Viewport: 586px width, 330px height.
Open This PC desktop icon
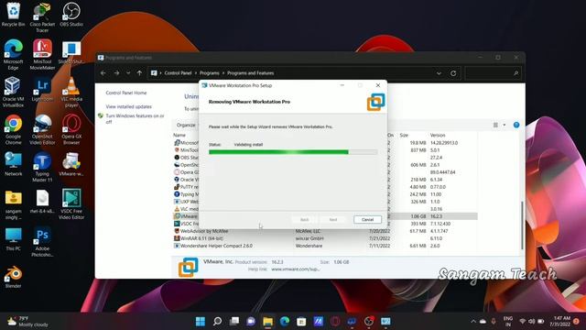point(13,238)
